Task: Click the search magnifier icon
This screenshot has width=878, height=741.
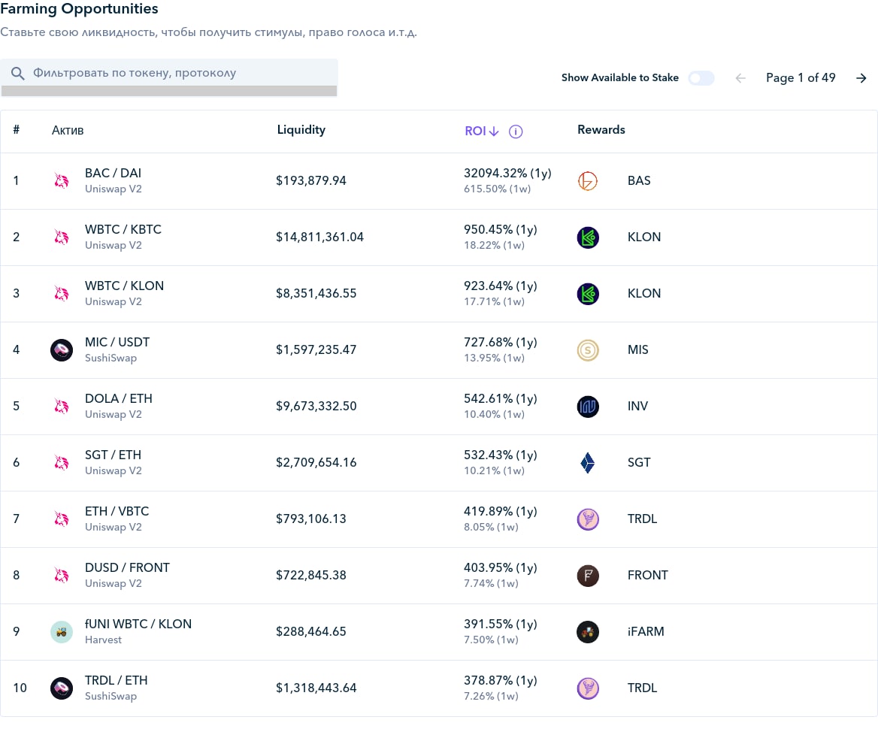Action: pos(17,74)
